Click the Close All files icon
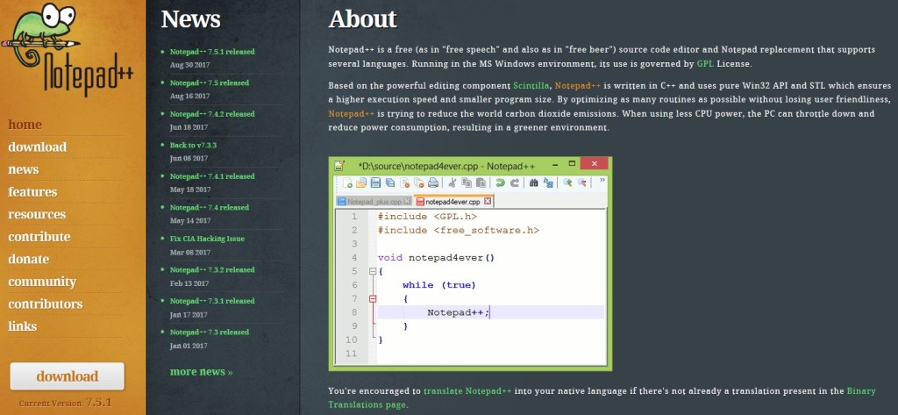 pos(419,182)
